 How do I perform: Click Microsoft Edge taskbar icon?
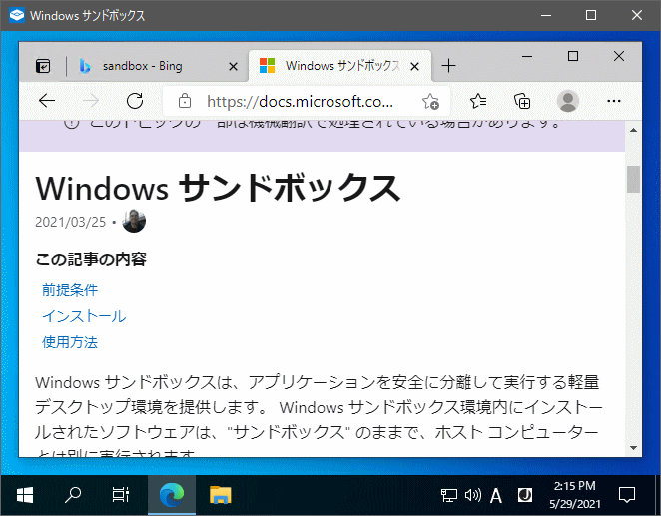(172, 495)
